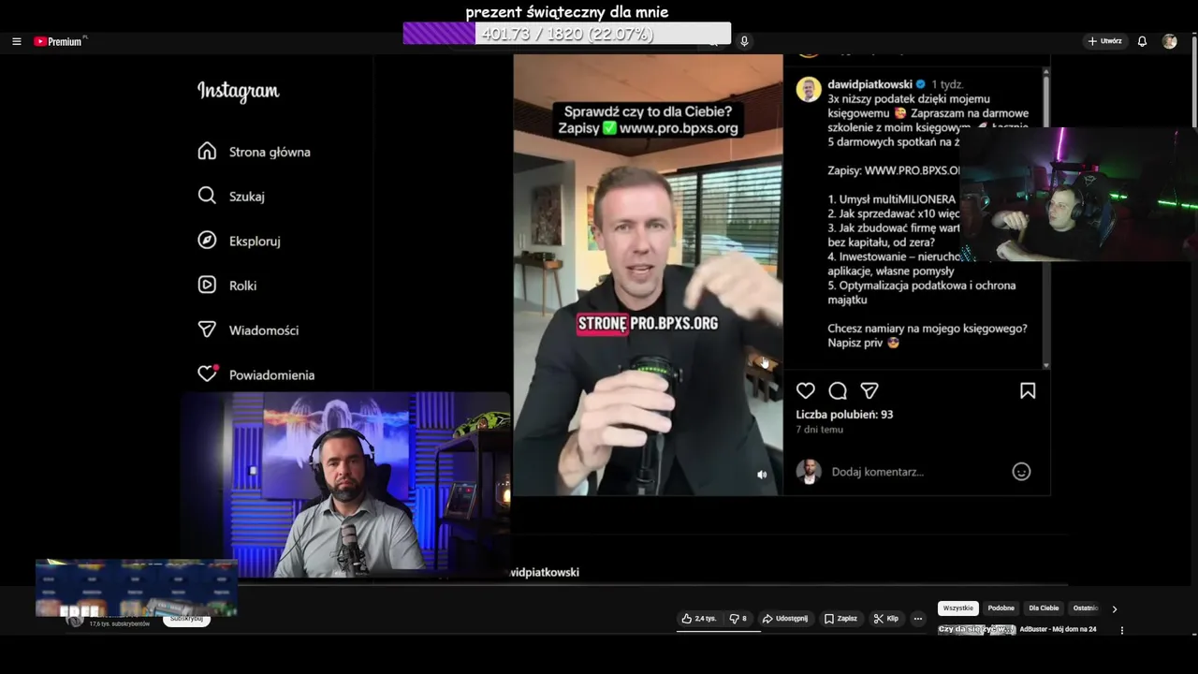The image size is (1198, 674).
Task: Click the Subskrybuj button
Action: click(x=186, y=619)
